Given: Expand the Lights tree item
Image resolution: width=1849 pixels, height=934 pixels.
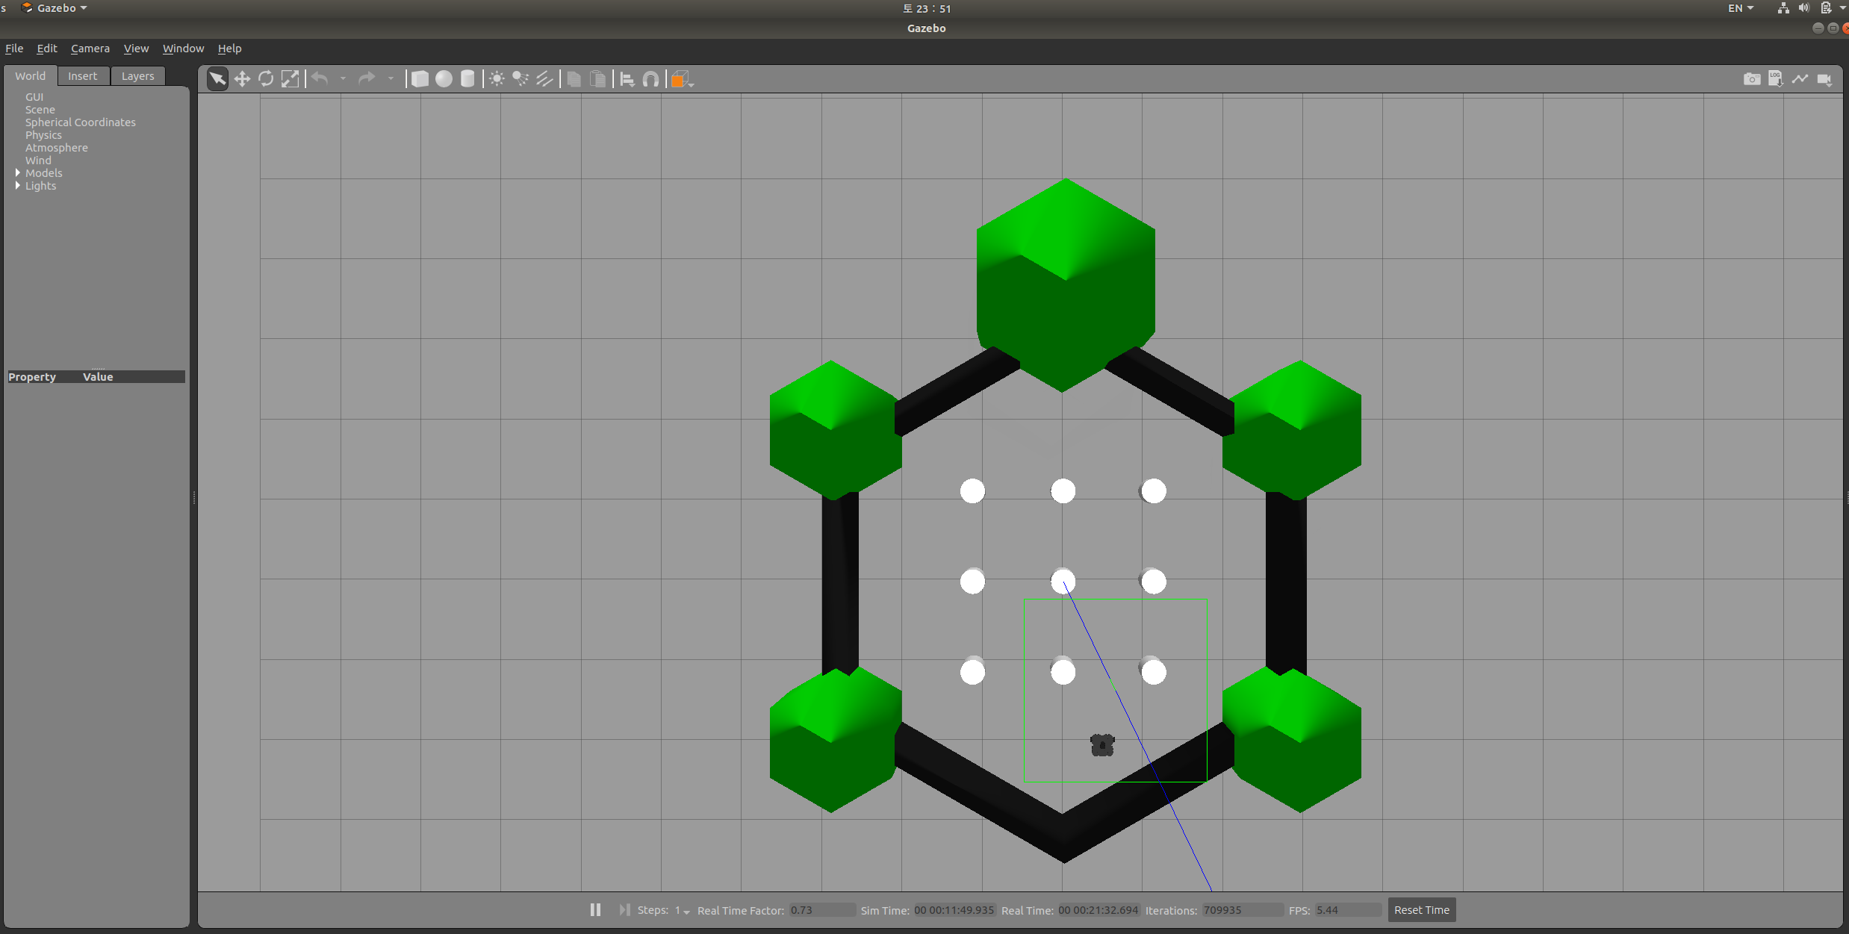Looking at the screenshot, I should tap(18, 185).
